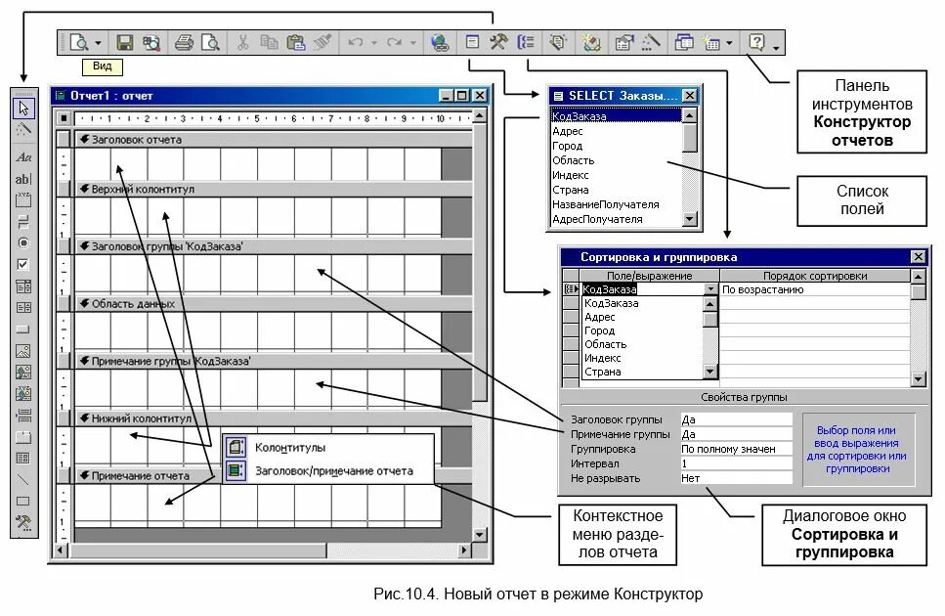Expand the New Object dropdown arrow
The height and width of the screenshot is (616, 945).
tap(729, 43)
